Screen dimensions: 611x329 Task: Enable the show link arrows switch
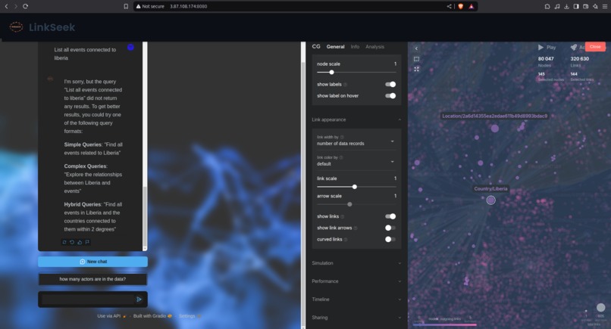click(390, 228)
